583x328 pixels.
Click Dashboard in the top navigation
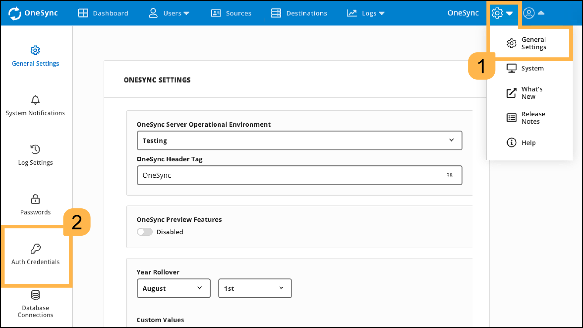click(x=103, y=13)
